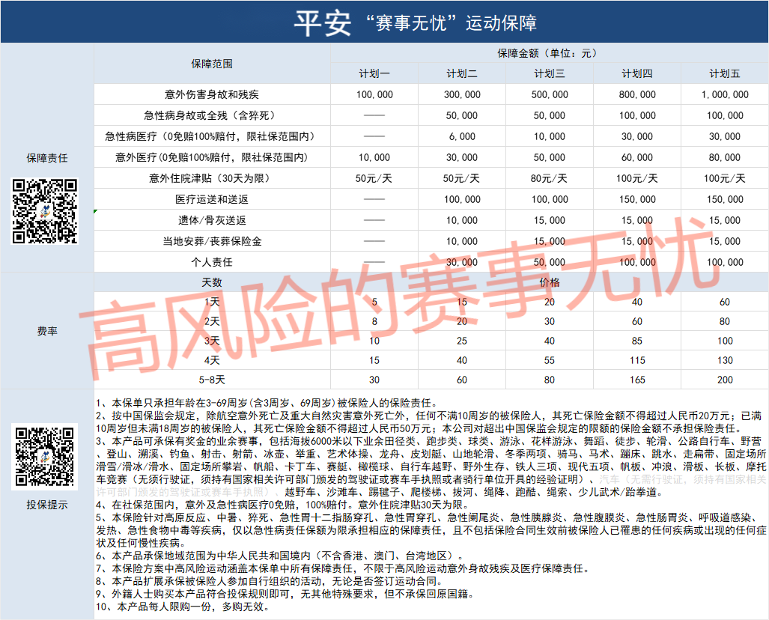Click the 200 price in 5-8天 row

(x=725, y=380)
